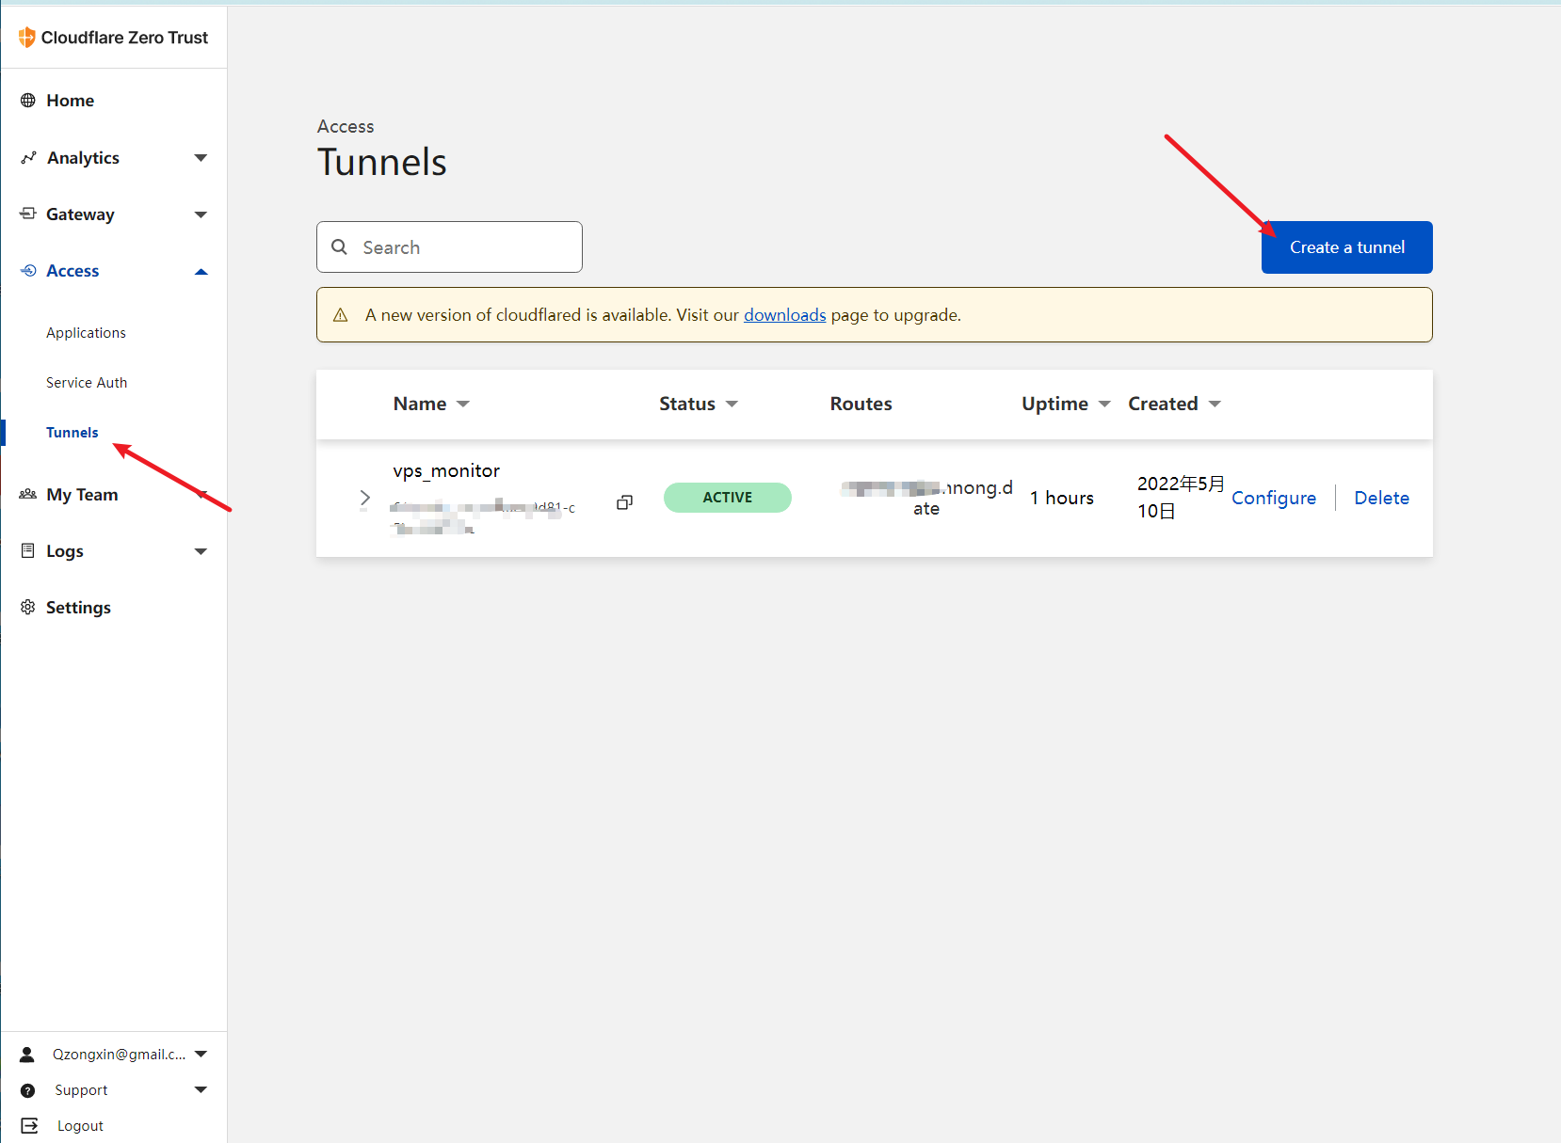Click the user account avatar icon
Image resolution: width=1561 pixels, height=1143 pixels.
click(x=27, y=1055)
